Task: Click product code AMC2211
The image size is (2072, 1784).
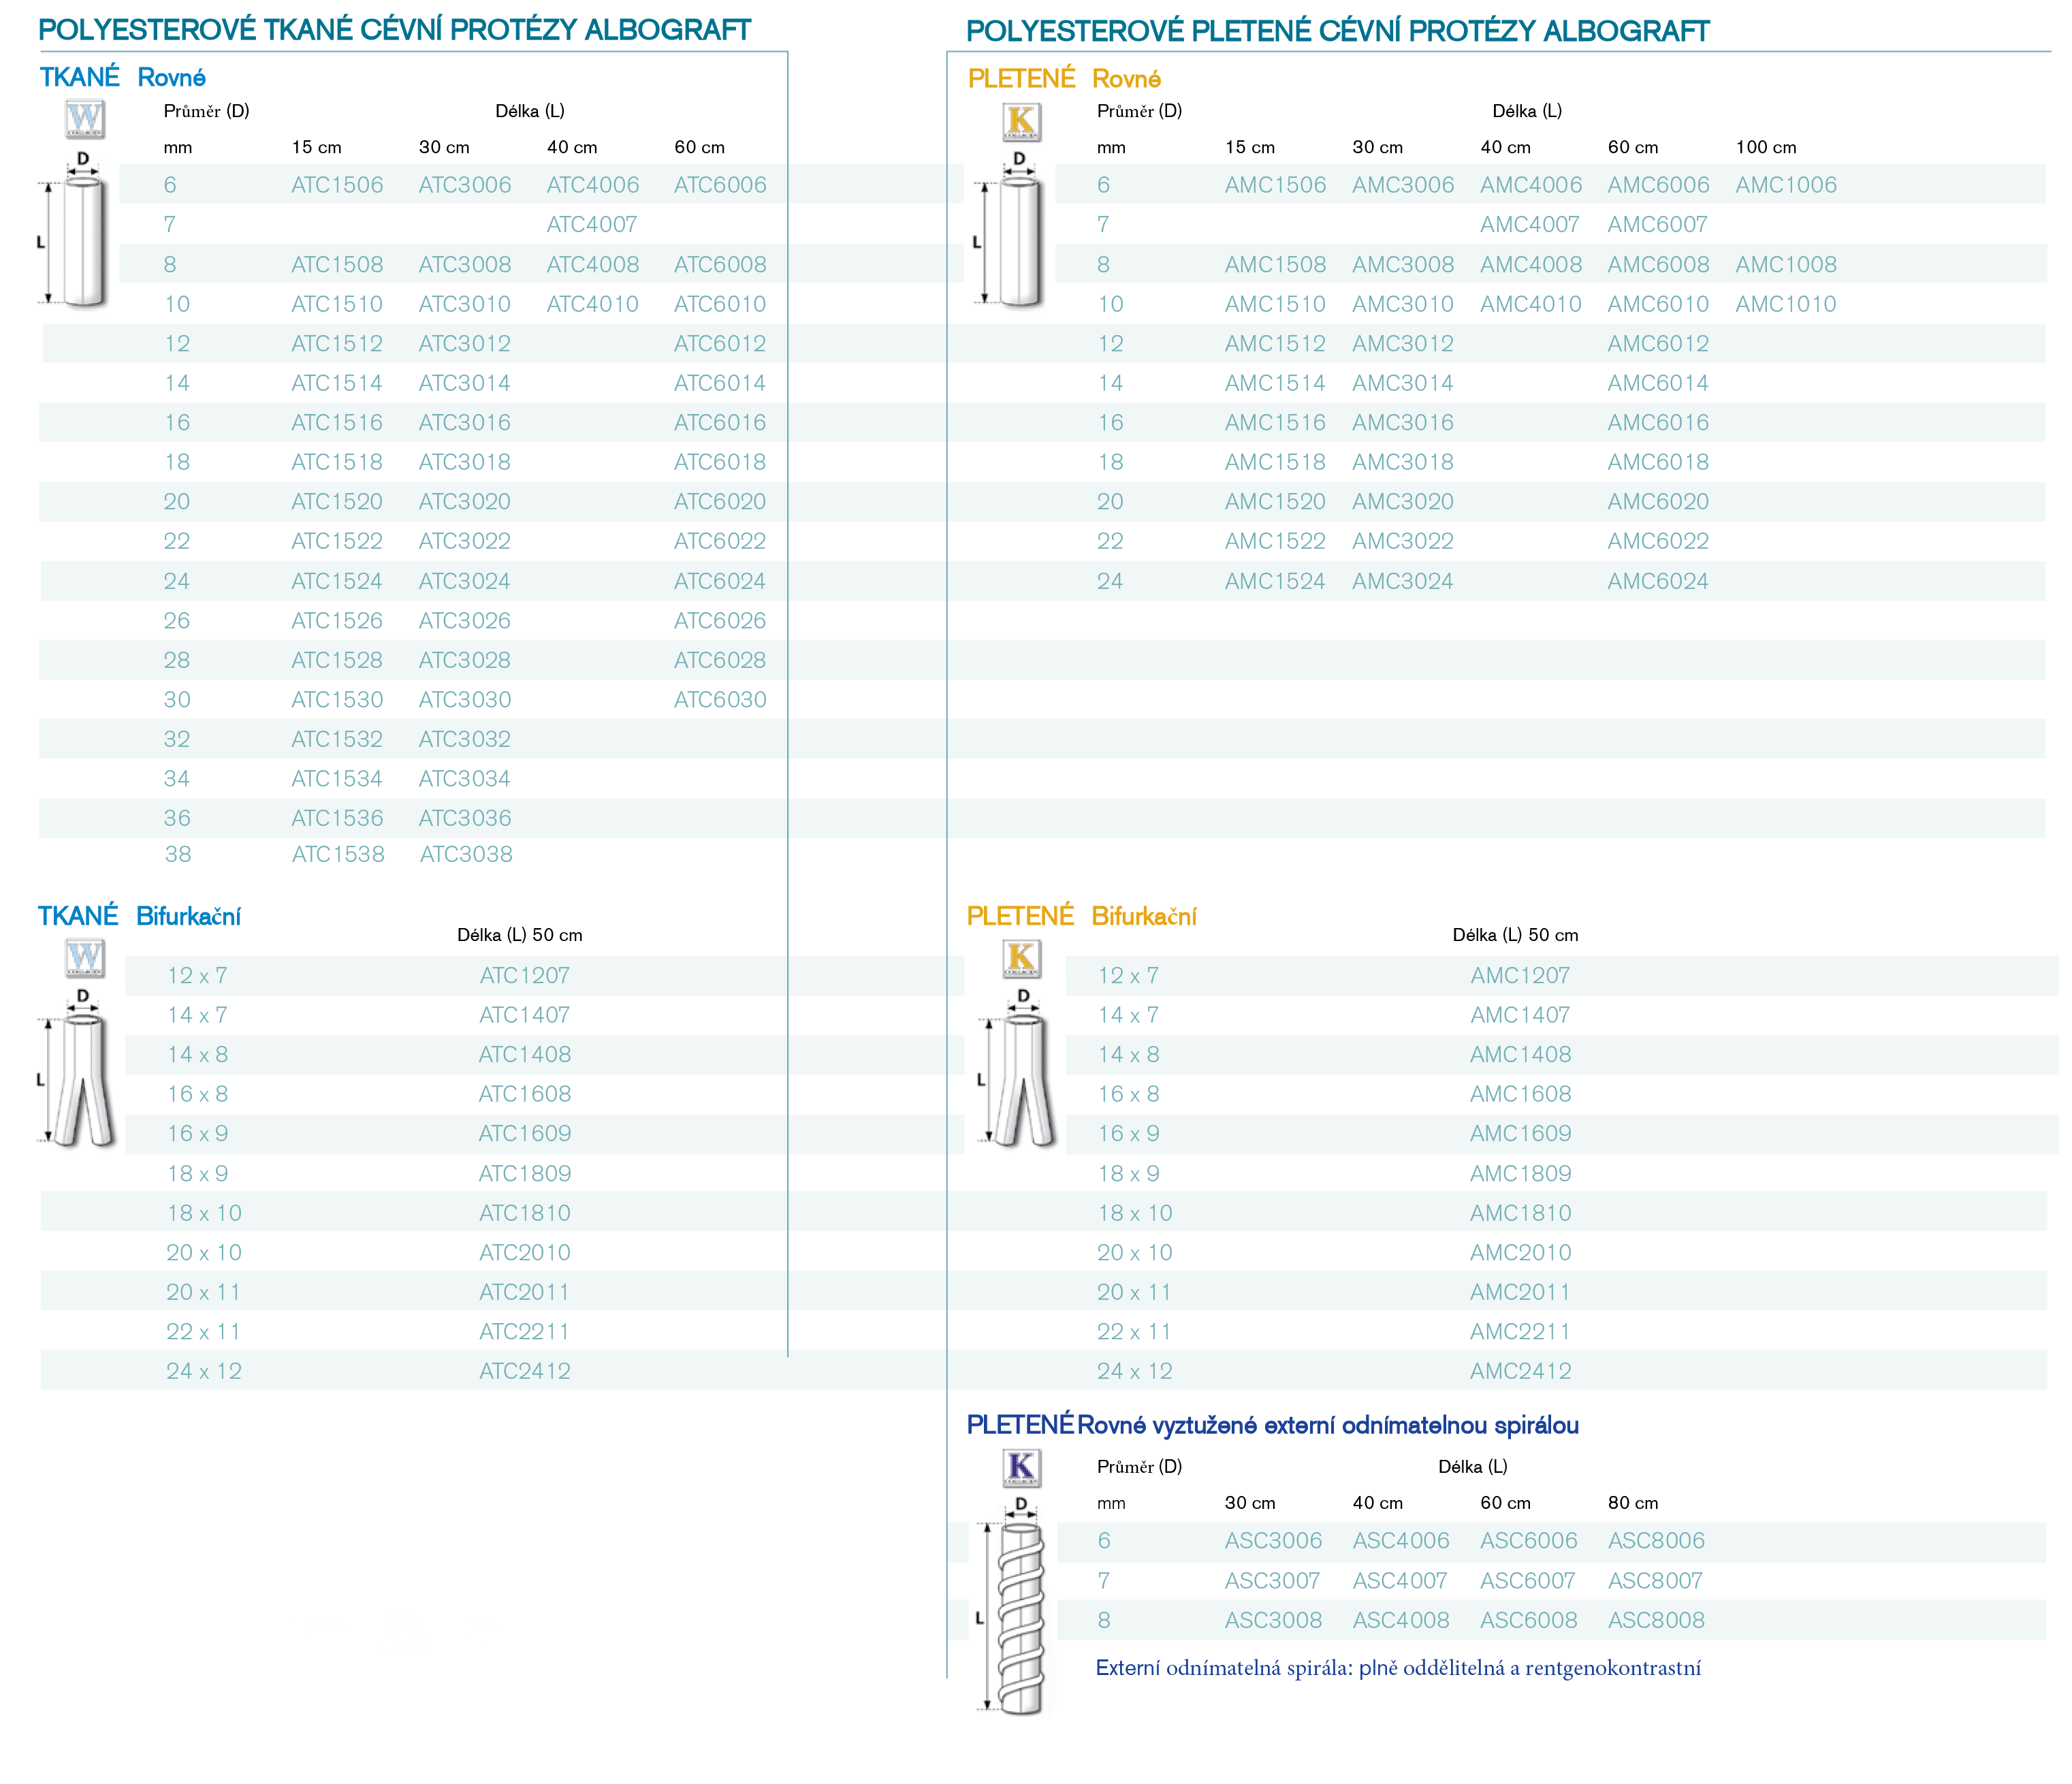Action: click(1520, 1331)
